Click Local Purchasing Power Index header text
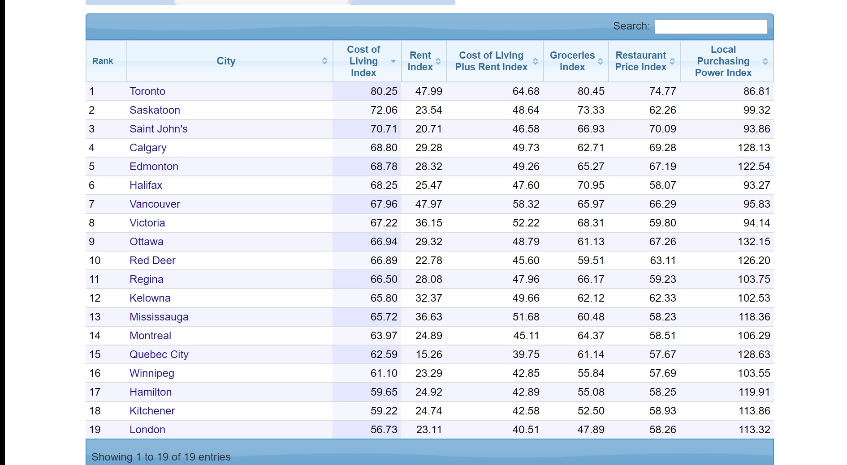The width and height of the screenshot is (847, 465). click(x=723, y=61)
